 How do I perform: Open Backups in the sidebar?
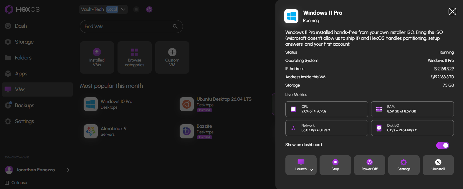point(37,105)
